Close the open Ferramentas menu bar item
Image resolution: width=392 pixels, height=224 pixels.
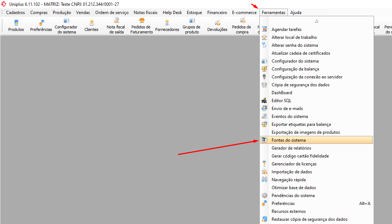pos(273,13)
